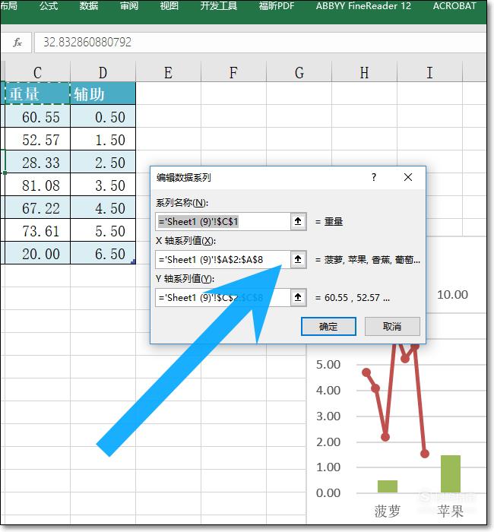Select the cell with 2.50

(x=103, y=162)
